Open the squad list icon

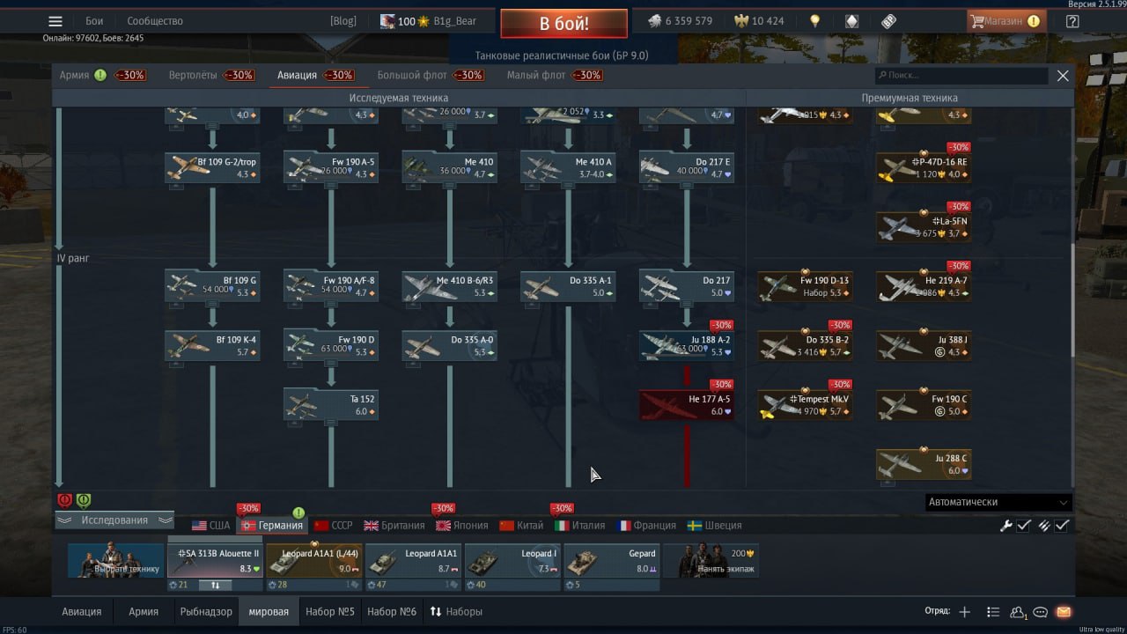(x=993, y=612)
